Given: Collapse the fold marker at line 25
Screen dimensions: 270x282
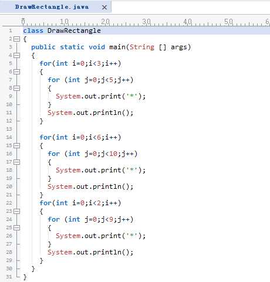Looking at the screenshot, I should click(x=17, y=227).
